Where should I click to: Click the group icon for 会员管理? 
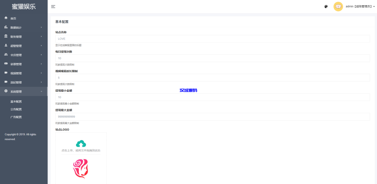[6, 55]
